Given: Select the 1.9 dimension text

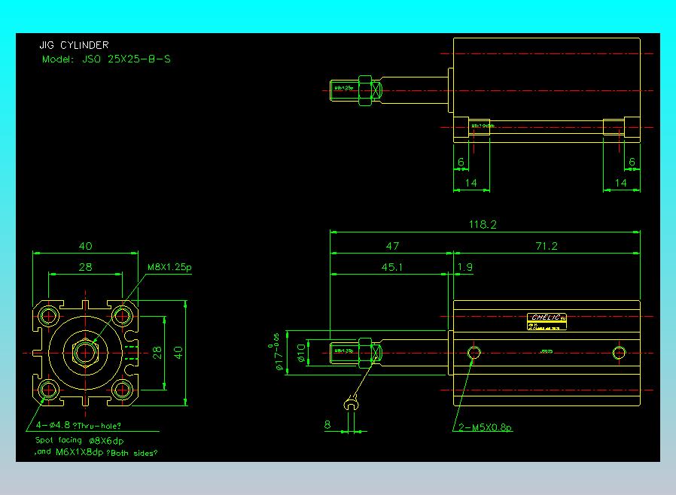Looking at the screenshot, I should 464,266.
